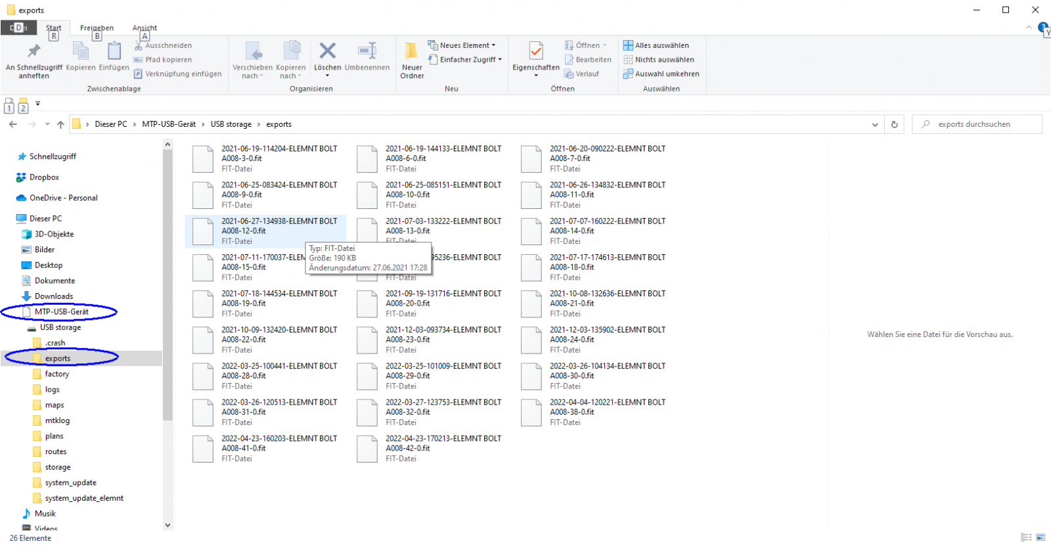The width and height of the screenshot is (1051, 546).
Task: Refresh the exports folder view
Action: coord(894,124)
